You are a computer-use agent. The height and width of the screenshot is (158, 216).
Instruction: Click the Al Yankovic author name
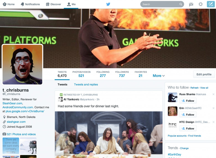(71, 99)
